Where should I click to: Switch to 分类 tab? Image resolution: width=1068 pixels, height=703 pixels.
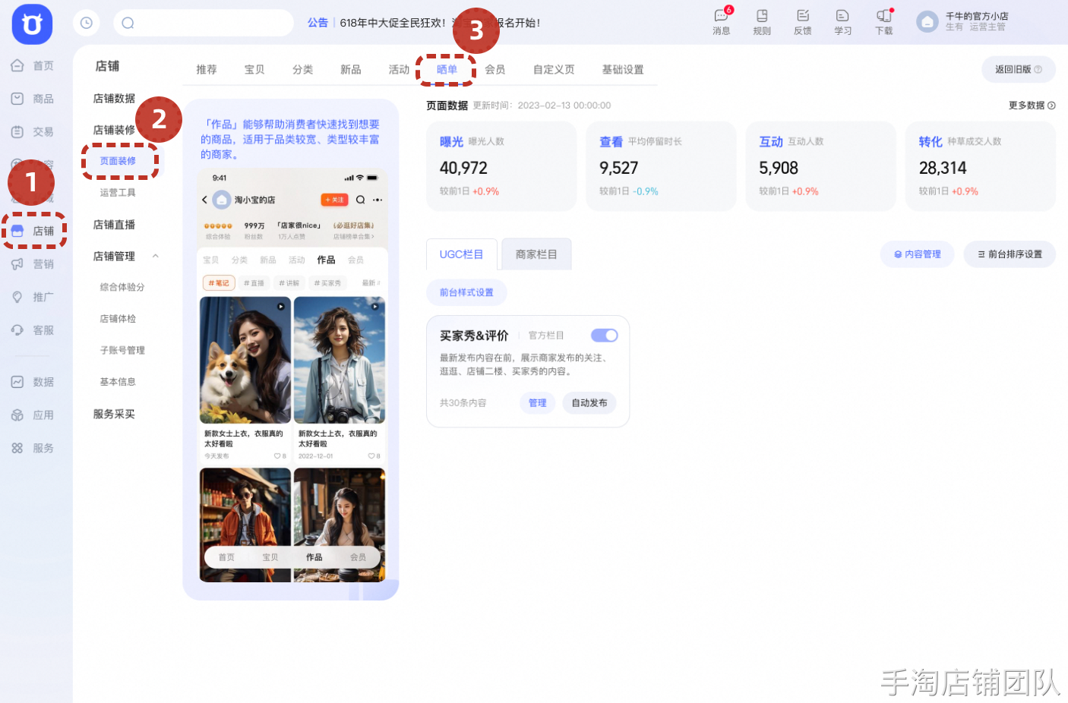(x=303, y=69)
